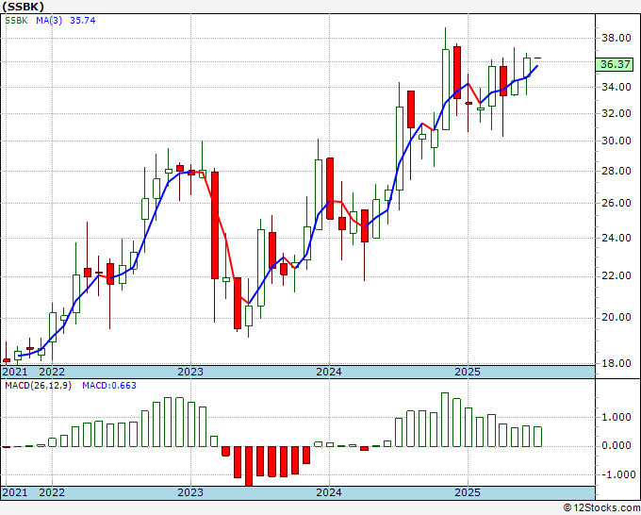Viewport: 641px width, 515px height.
Task: Select the 28.00 price axis label
Action: point(616,171)
